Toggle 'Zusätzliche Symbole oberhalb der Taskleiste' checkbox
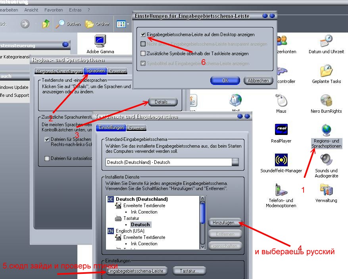The width and height of the screenshot is (348, 279). click(x=143, y=54)
